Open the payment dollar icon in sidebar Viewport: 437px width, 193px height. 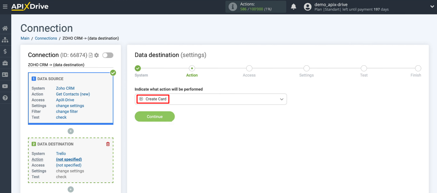coord(5,51)
